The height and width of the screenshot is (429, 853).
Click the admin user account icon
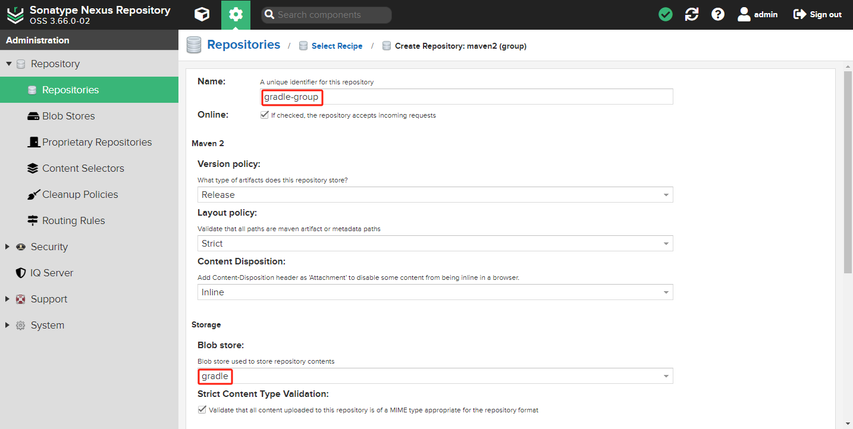click(744, 14)
